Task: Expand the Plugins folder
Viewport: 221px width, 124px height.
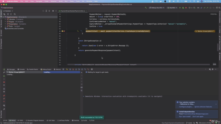Action: point(6,22)
